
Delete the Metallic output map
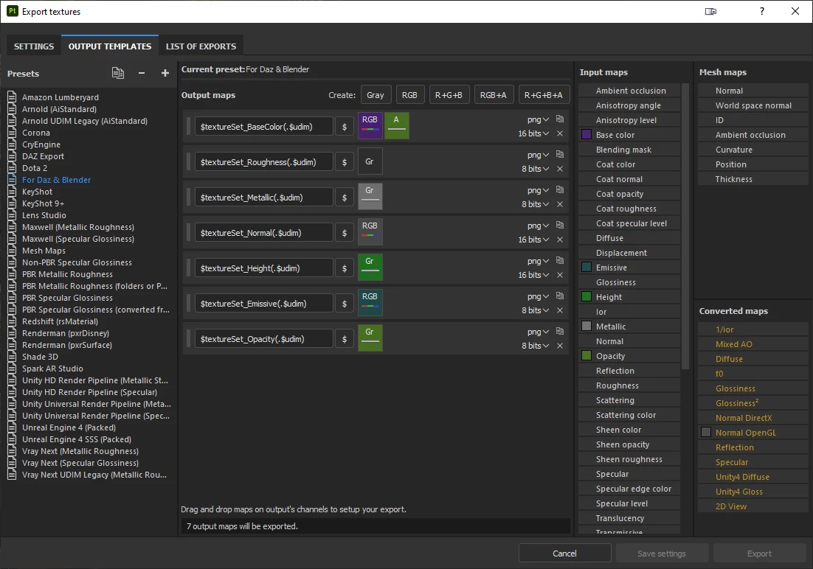pyautogui.click(x=560, y=204)
